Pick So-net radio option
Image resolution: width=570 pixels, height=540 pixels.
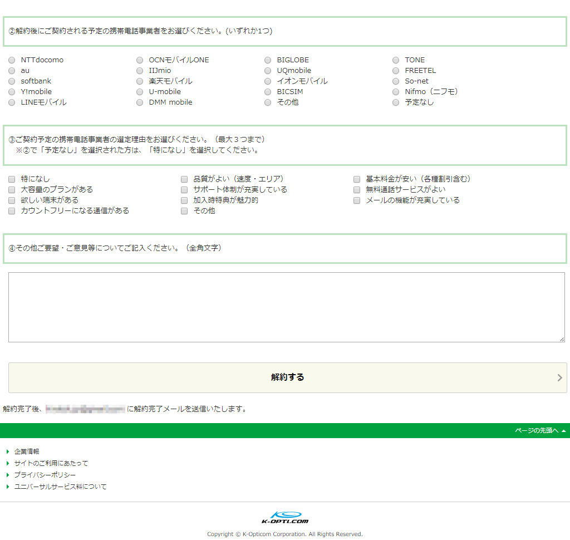(x=396, y=81)
